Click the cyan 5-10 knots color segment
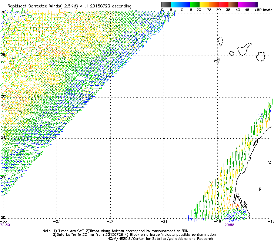The height and width of the screenshot is (241, 274). (x=176, y=4)
